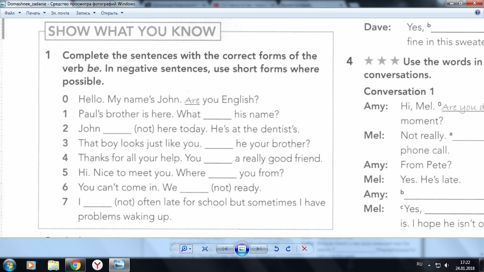The width and height of the screenshot is (484, 272).
Task: Click the line 'Hi. Nice to meet you'
Action: [x=125, y=173]
